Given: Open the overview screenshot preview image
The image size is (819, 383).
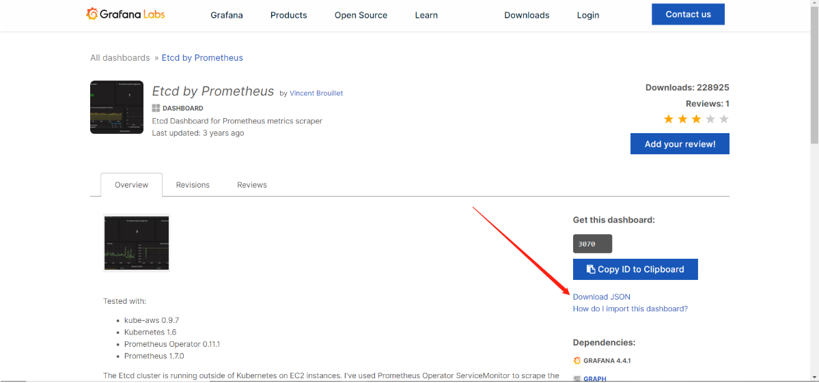Looking at the screenshot, I should pyautogui.click(x=136, y=243).
